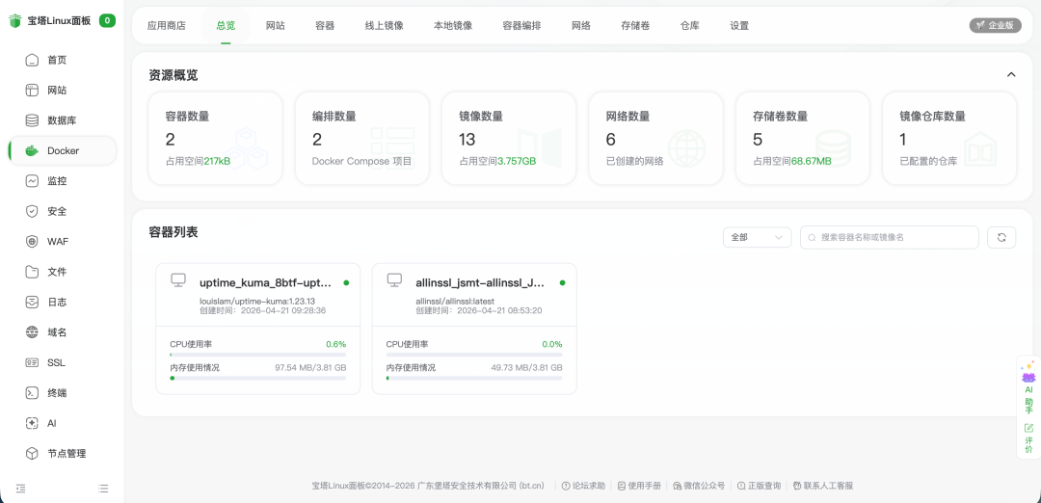Screen dimensions: 1041x503
Task: Open the 设置 tab
Action: pos(739,26)
